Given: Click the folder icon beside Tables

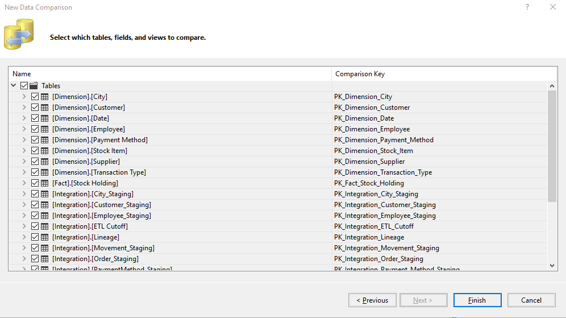Looking at the screenshot, I should click(34, 86).
